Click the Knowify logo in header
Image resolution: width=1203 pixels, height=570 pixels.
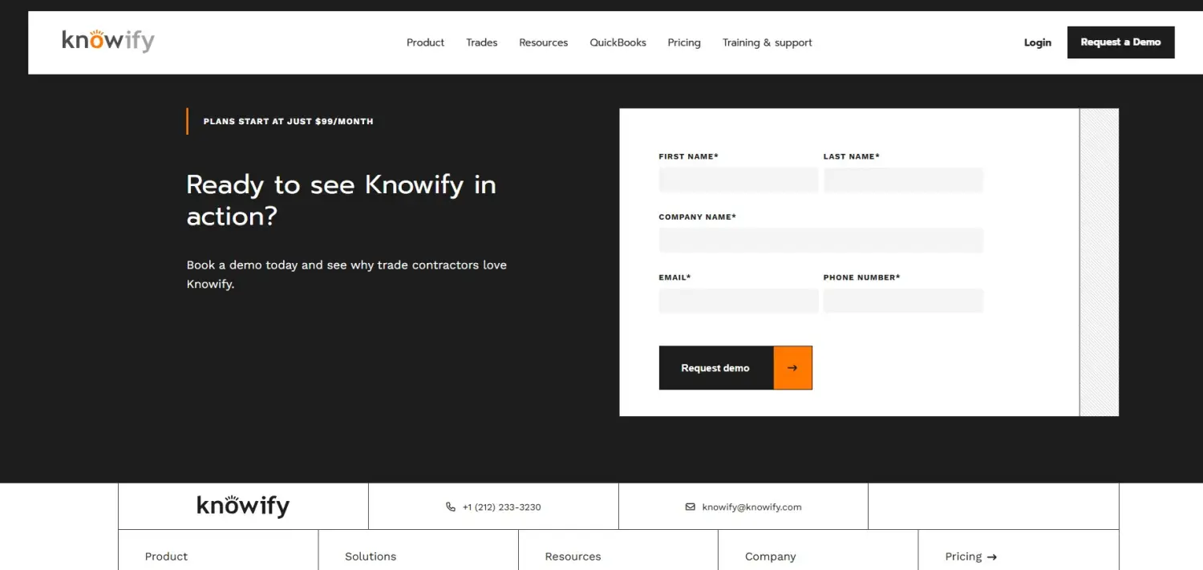[x=108, y=41]
